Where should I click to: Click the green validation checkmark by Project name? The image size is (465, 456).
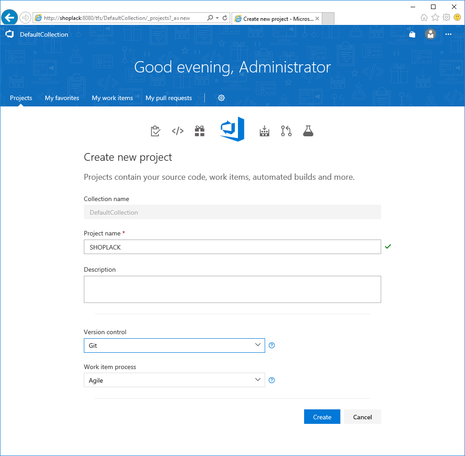388,246
